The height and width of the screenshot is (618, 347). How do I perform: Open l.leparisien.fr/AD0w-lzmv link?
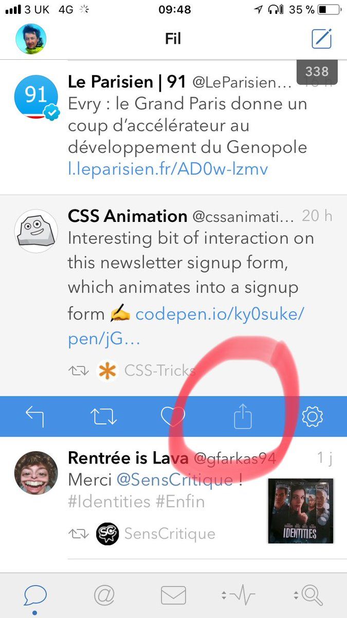(168, 168)
